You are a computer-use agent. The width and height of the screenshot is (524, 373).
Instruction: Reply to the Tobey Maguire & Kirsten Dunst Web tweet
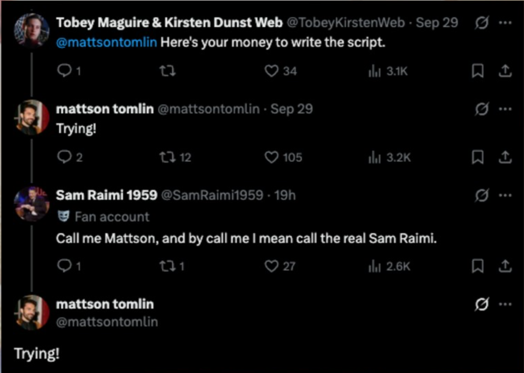[64, 71]
